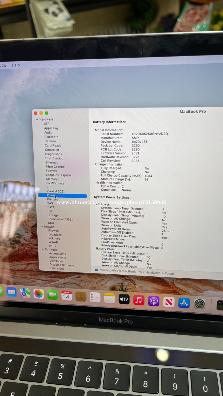Open the App Store icon
The image size is (223, 396).
click(x=184, y=303)
